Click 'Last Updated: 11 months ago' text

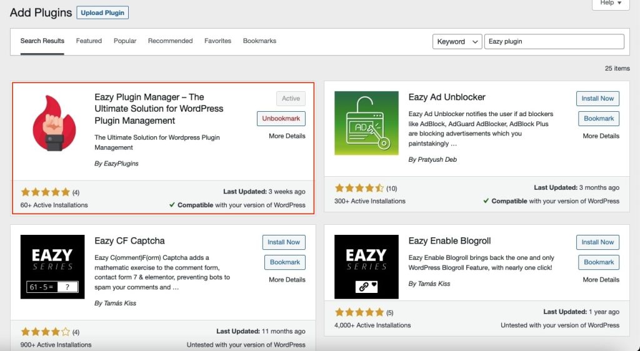(261, 332)
